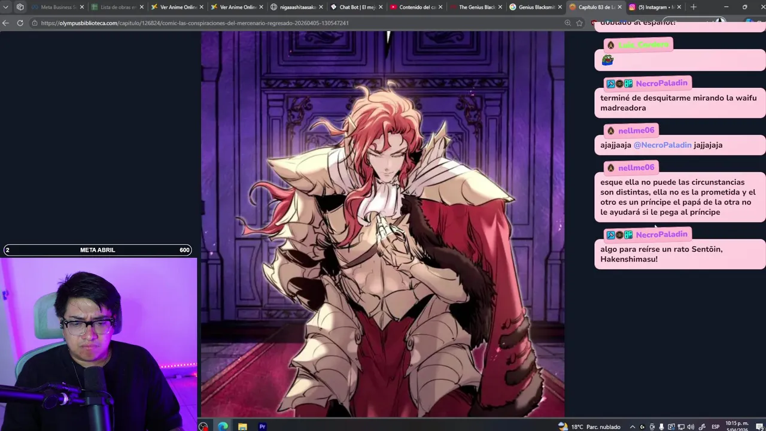Close the Lista de obras tab
The image size is (766, 431).
point(141,7)
